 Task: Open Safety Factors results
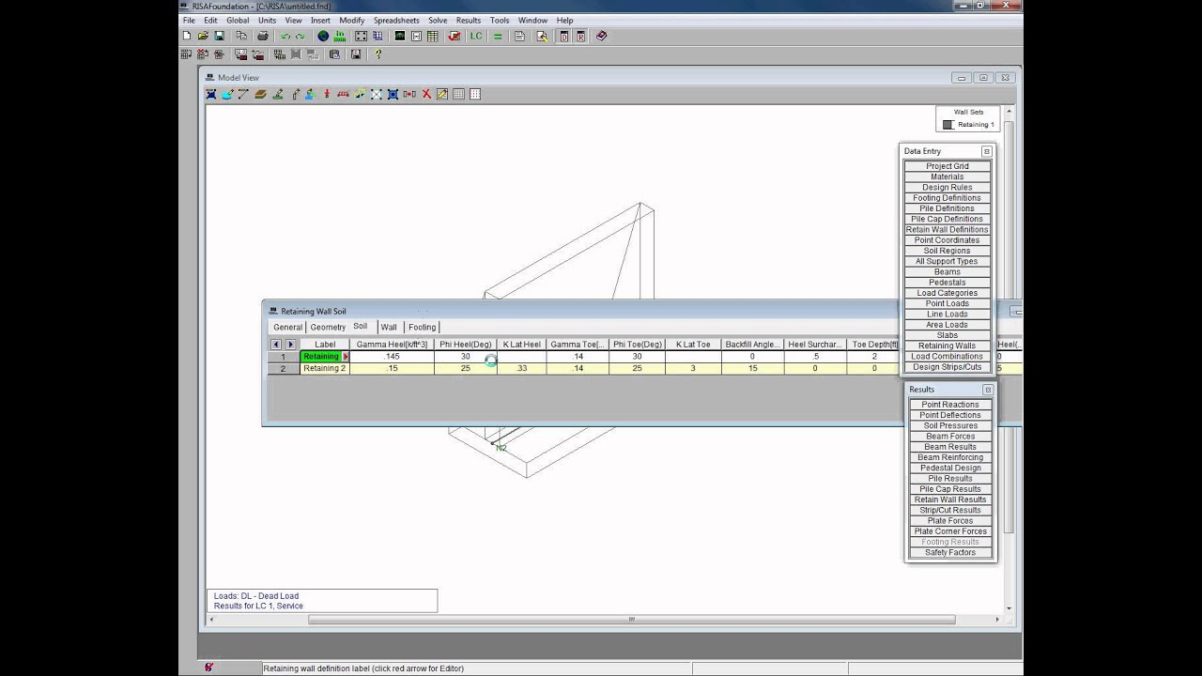[x=950, y=552]
